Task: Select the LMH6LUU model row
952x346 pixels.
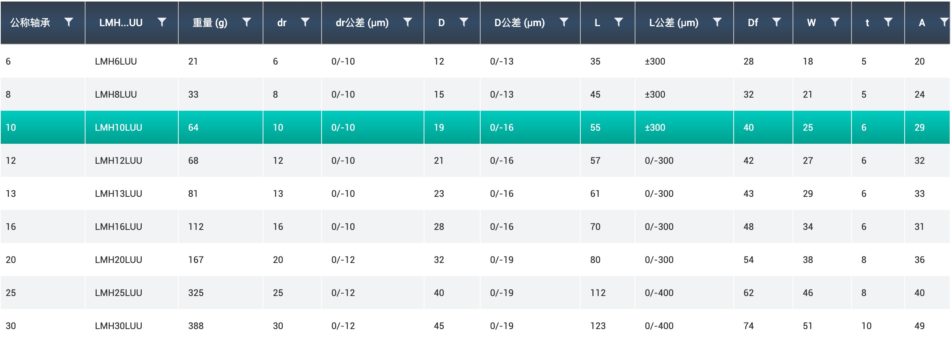Action: 116,62
